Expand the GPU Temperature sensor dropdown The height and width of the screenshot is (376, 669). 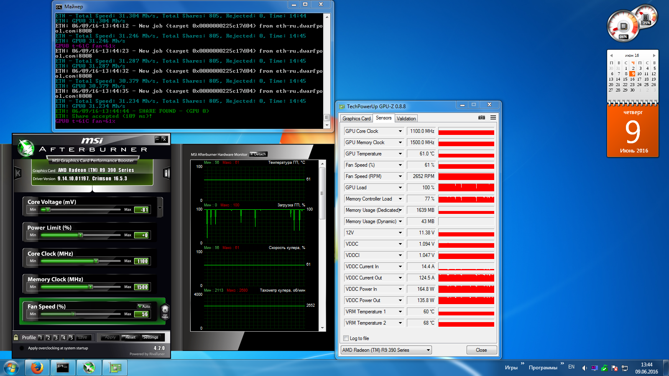click(400, 154)
